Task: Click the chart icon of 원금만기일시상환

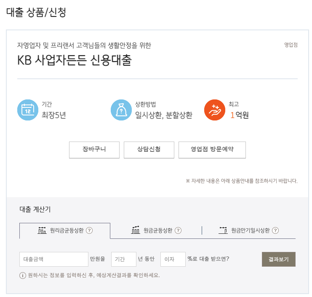Action: (223, 230)
